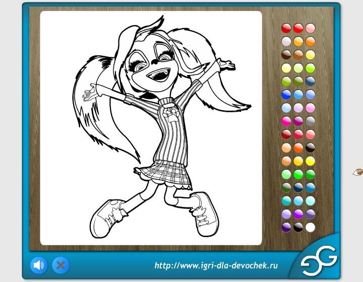
Task: Click the GG logo icon
Action: tap(319, 260)
